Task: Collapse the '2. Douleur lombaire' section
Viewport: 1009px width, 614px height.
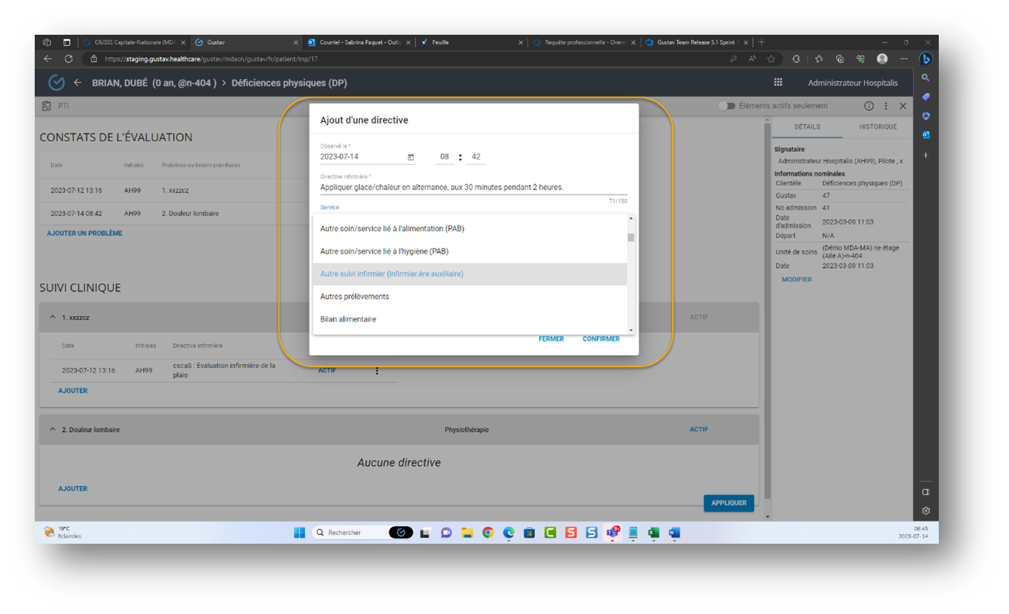Action: (52, 430)
